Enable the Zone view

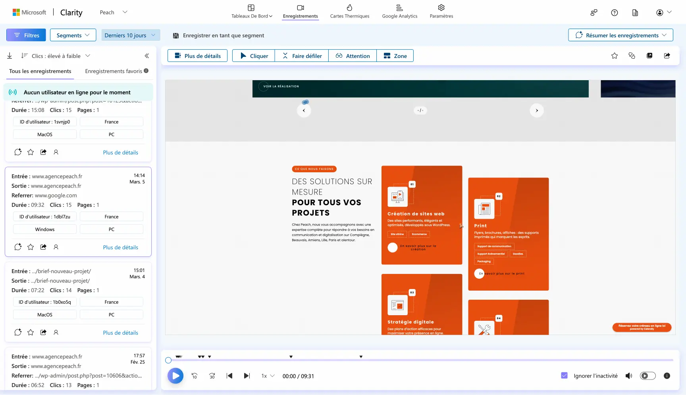pos(395,56)
